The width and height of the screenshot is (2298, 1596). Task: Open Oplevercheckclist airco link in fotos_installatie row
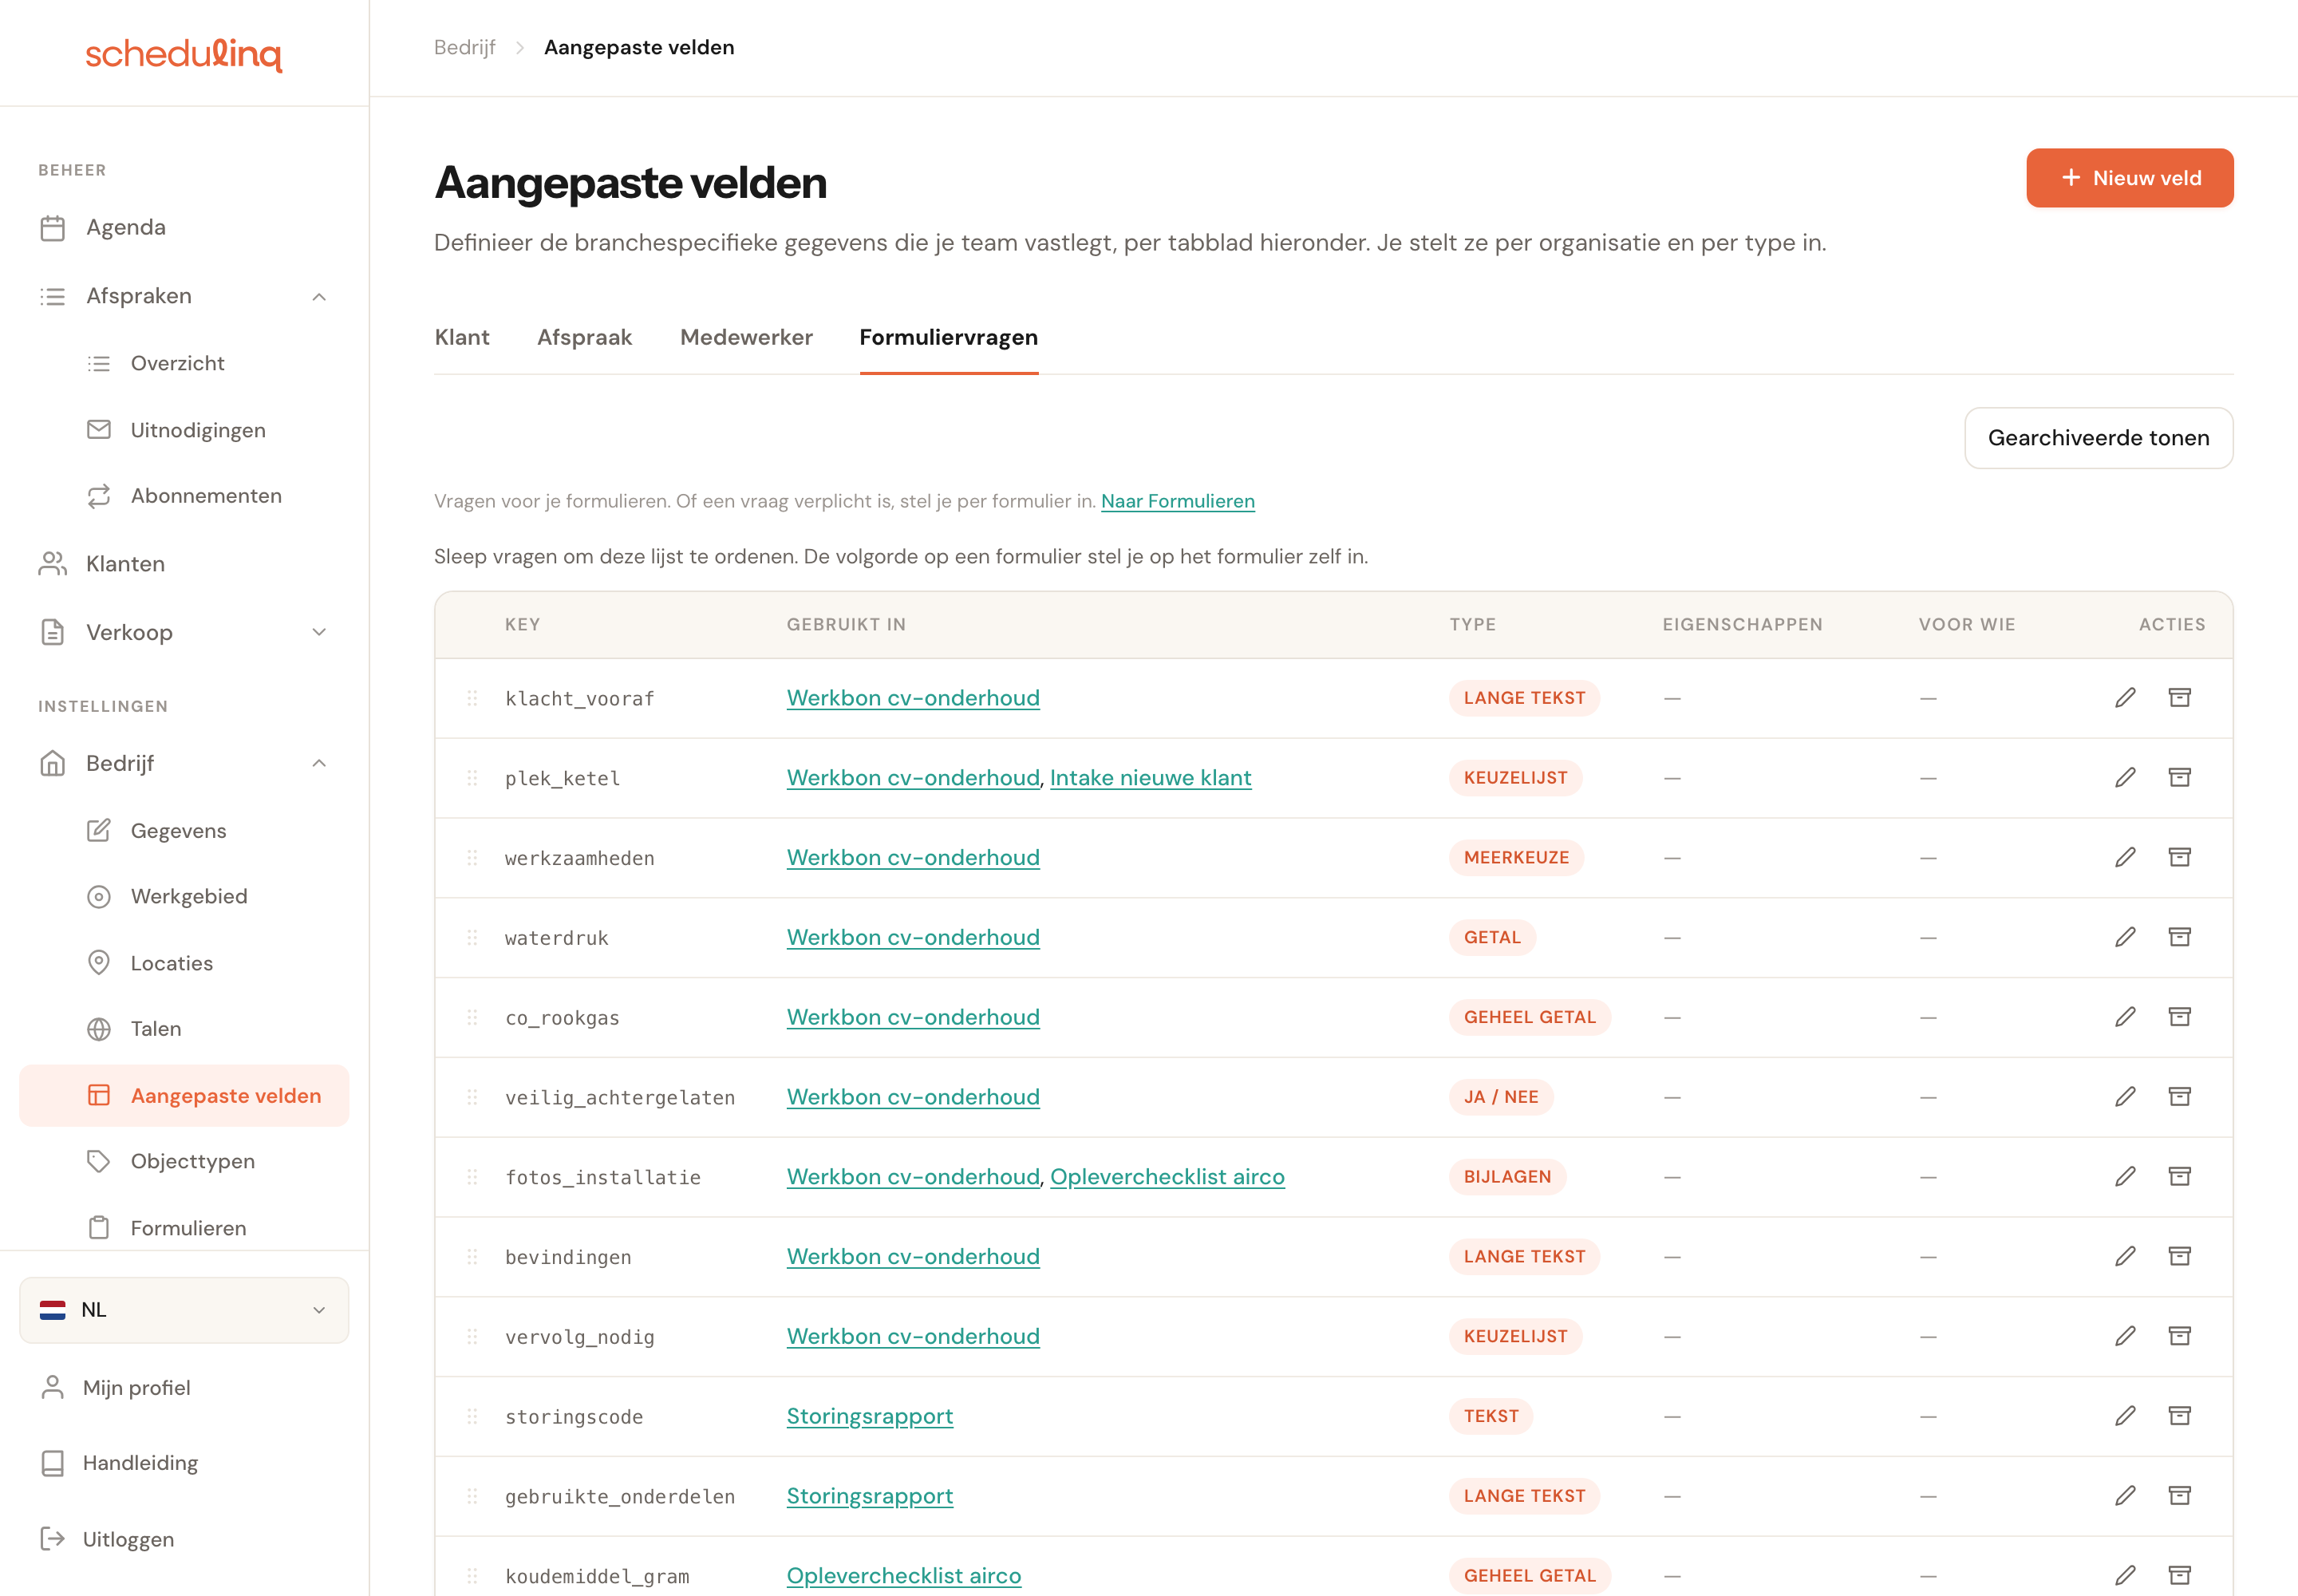pos(1167,1177)
